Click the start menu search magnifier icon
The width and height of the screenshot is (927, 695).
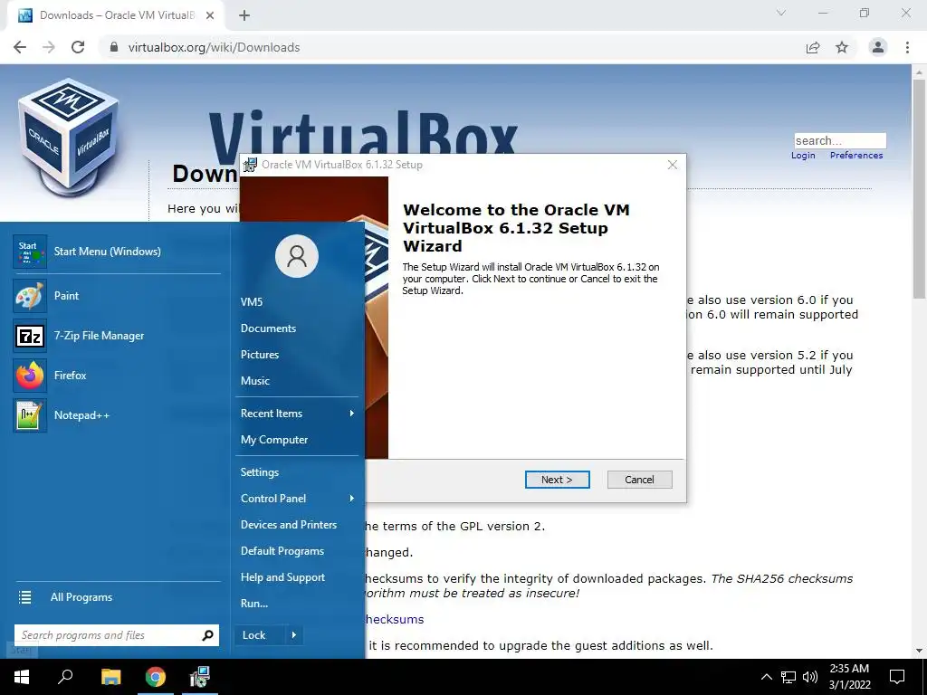point(207,635)
